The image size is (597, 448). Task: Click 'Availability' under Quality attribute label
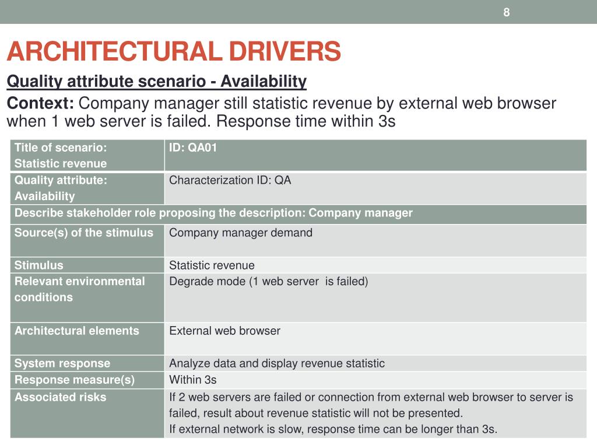[x=44, y=196]
